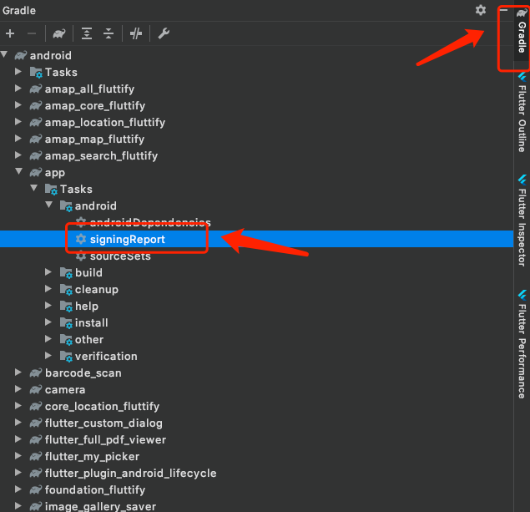The image size is (530, 512).
Task: Click the help folder icon
Action: coord(66,307)
